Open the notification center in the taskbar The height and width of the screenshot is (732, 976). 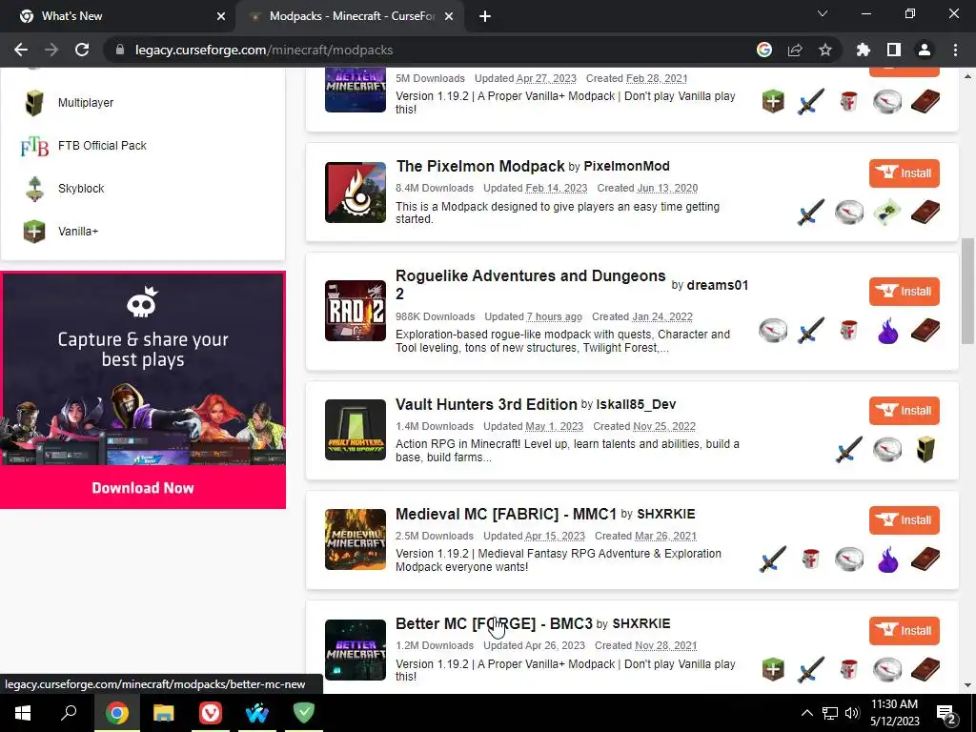click(x=945, y=714)
